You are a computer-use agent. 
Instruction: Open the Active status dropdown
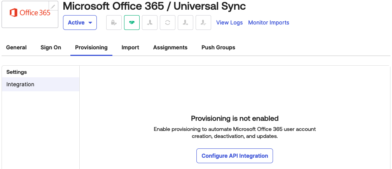pos(80,23)
